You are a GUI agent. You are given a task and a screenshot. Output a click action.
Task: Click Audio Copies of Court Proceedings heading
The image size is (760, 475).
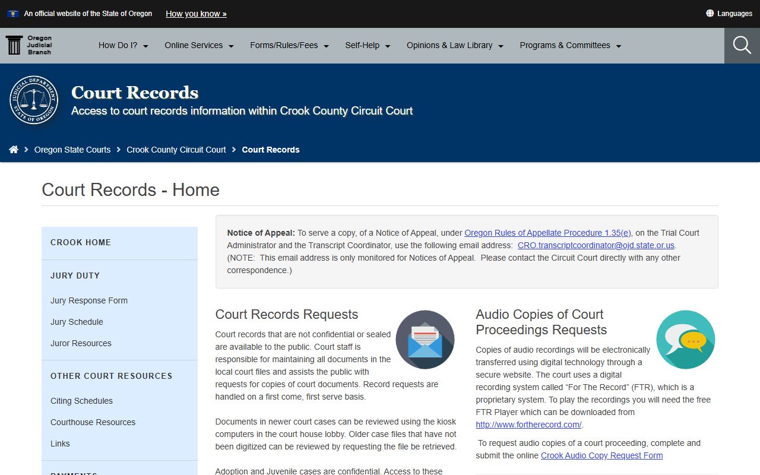[x=541, y=322]
